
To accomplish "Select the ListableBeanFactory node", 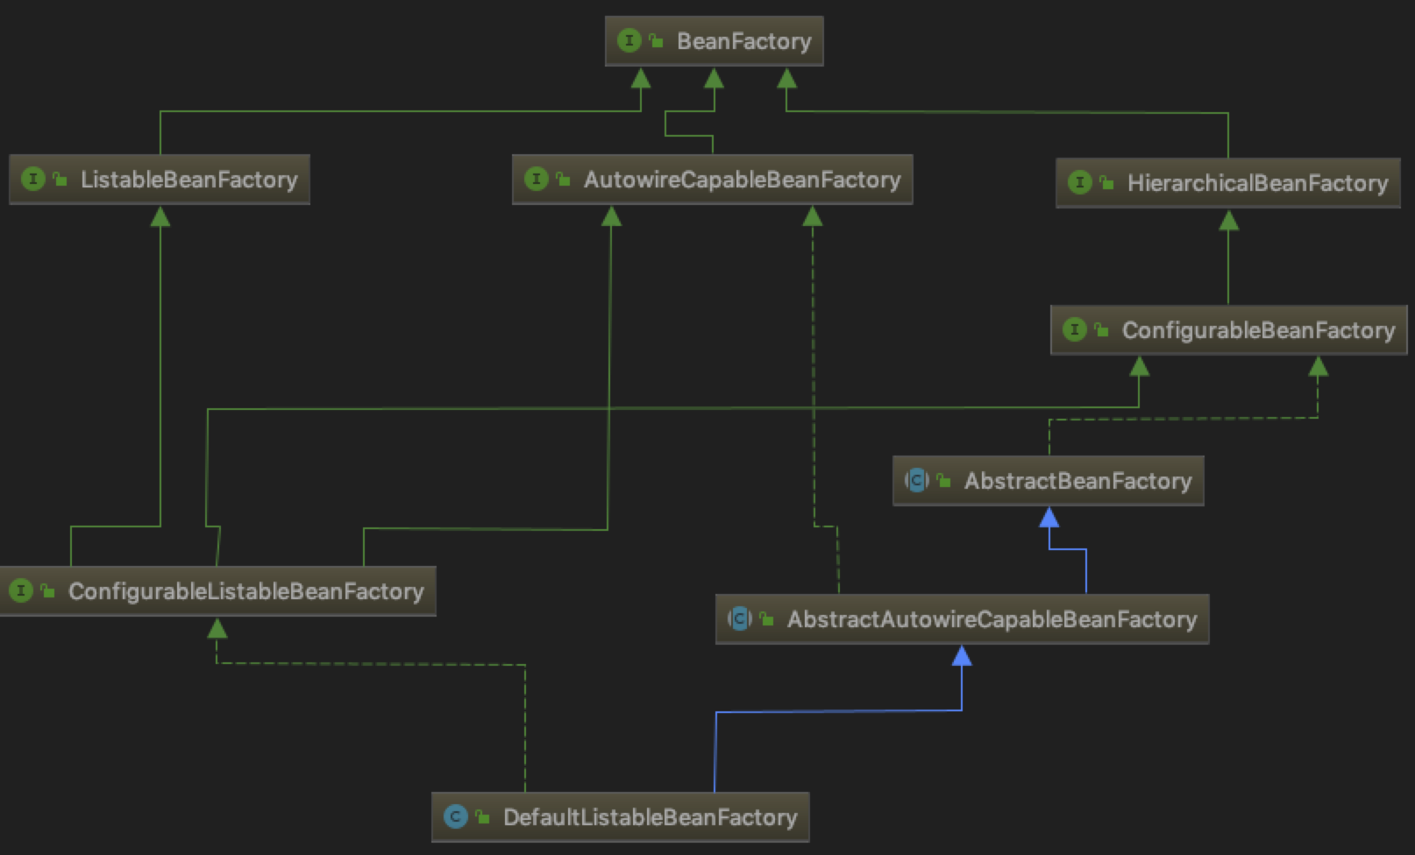I will coord(160,180).
